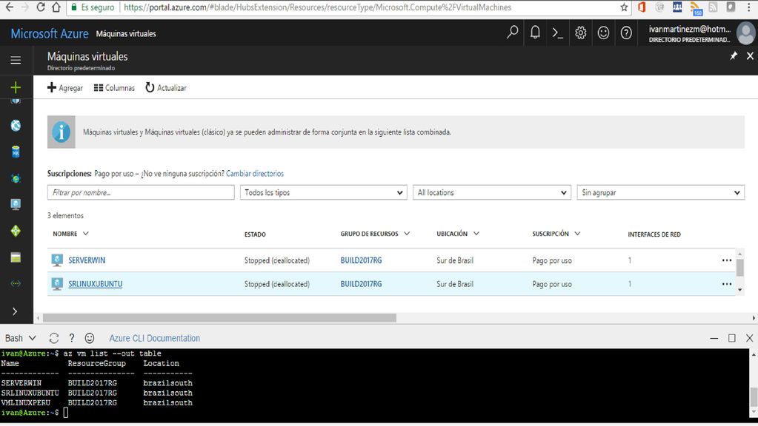Launch Cloud Shell from the top bar icon
This screenshot has width=758, height=426.
(558, 33)
